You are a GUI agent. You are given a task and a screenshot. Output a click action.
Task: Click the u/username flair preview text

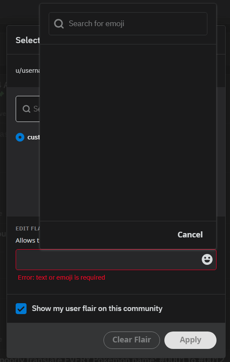[x=28, y=71]
